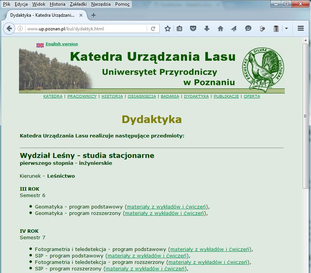Open materials for Geomatyka program podstawowy

(x=167, y=207)
